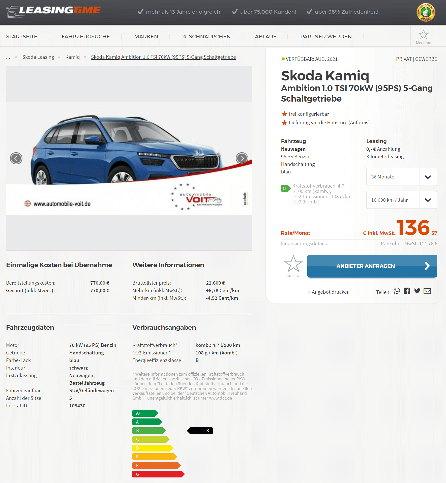Switch to Privat pricing
This screenshot has height=483, width=446.
tap(404, 59)
